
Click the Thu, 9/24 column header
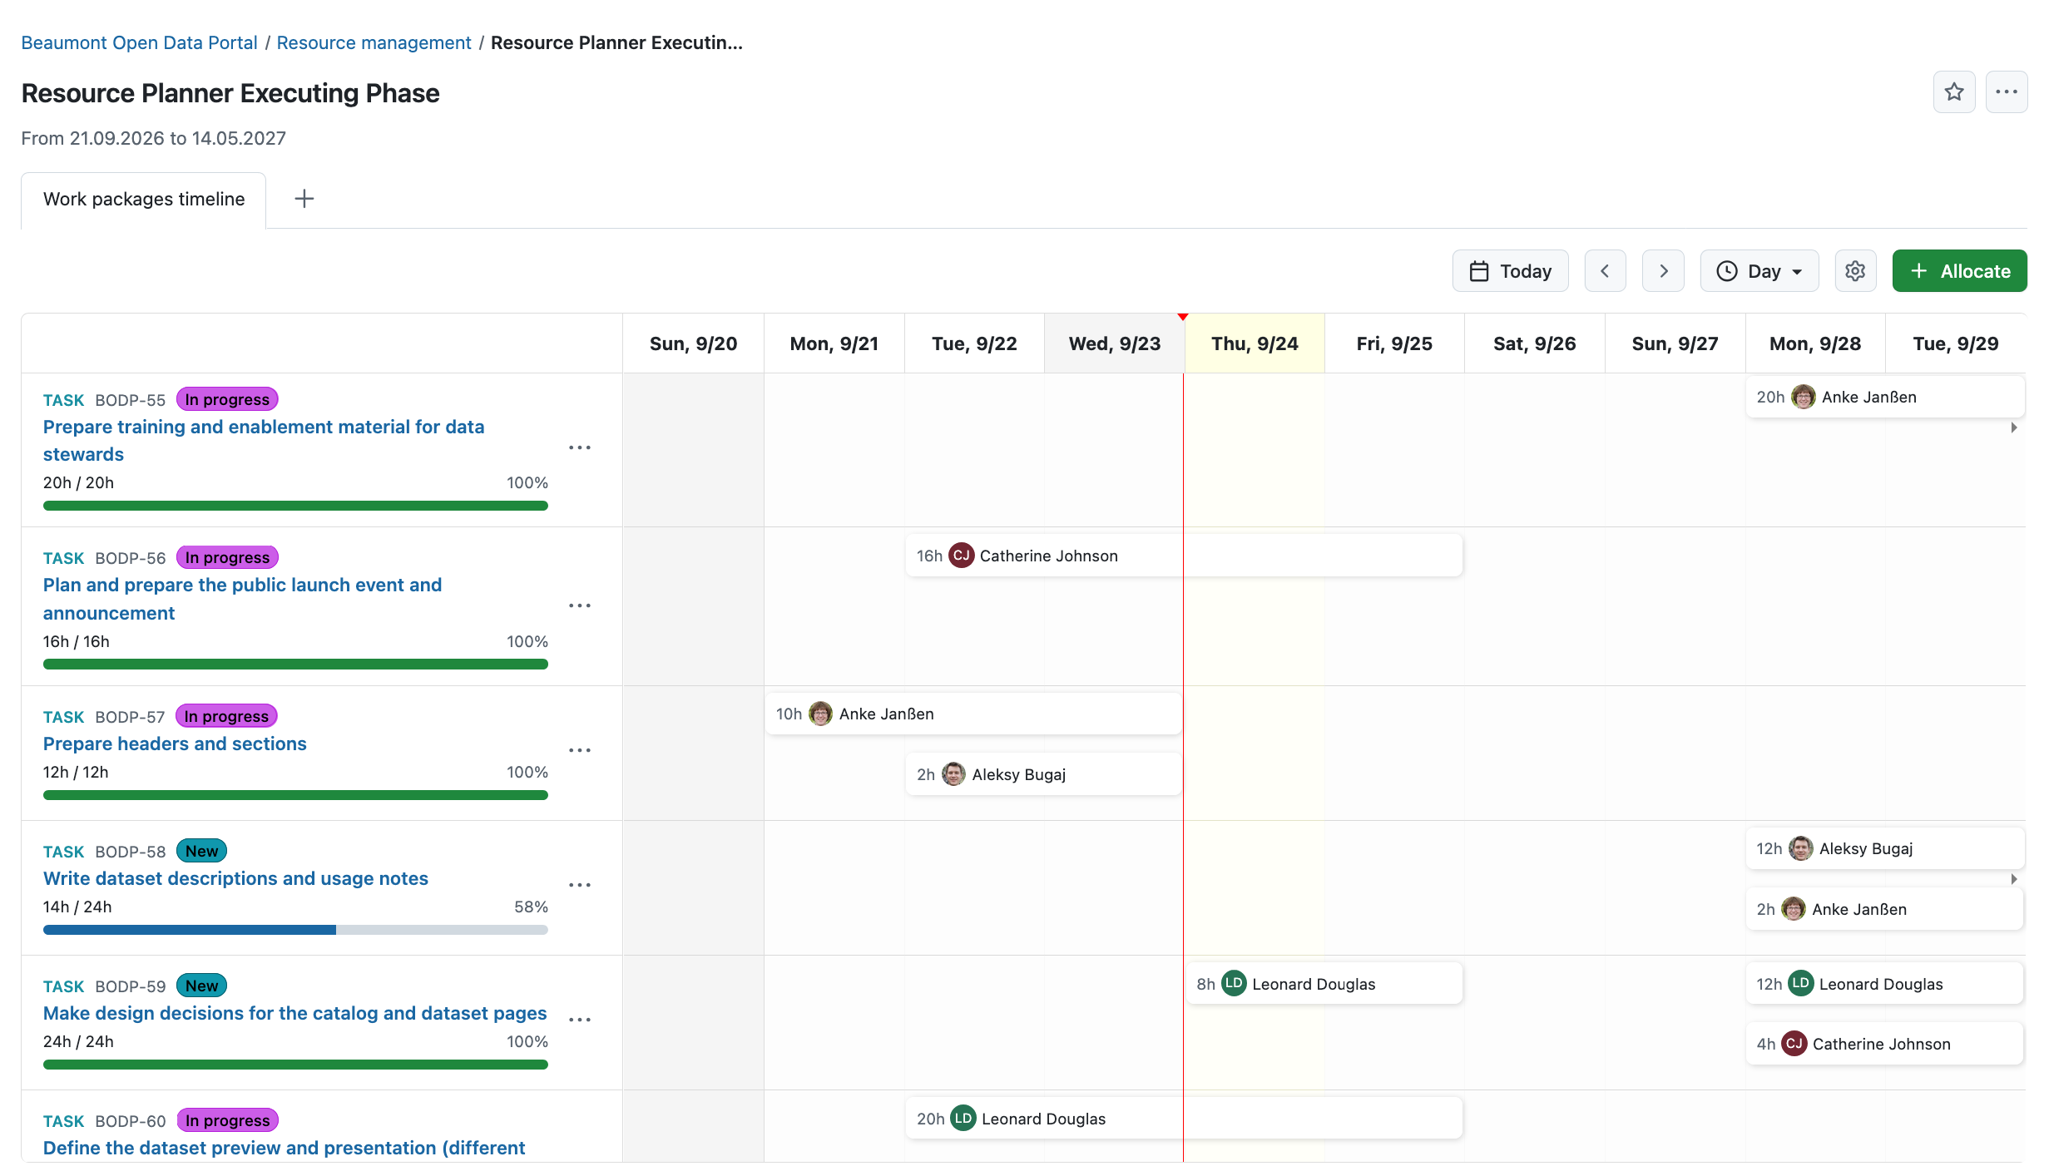1255,343
